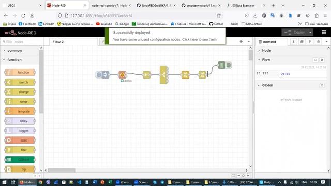Click the canvas vertical scrollbar thumb
Screen dimensions: 331x186
(x=250, y=55)
